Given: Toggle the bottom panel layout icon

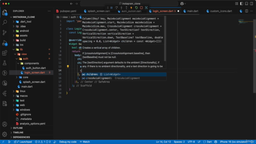Looking at the screenshot, I should (x=246, y=4).
